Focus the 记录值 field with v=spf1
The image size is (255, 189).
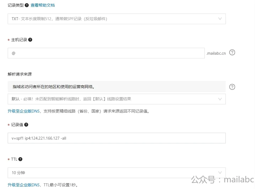coord(117,138)
